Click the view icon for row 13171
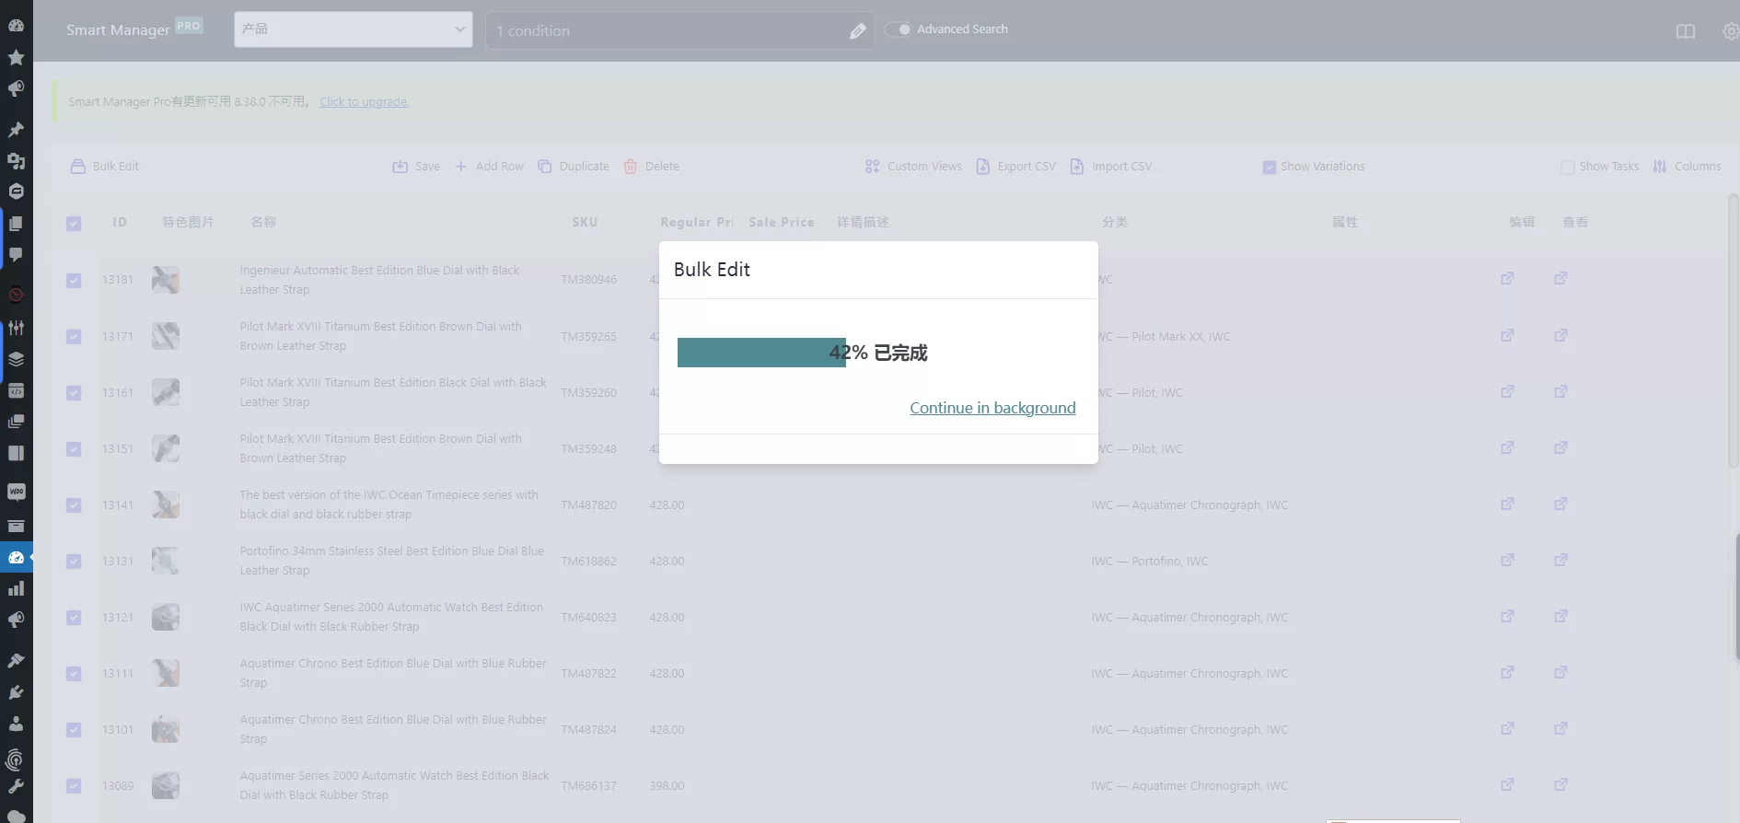Screen dimensions: 1740x823 point(1560,335)
